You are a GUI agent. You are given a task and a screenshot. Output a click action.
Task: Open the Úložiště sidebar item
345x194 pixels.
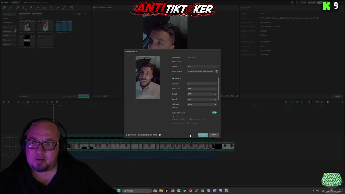(9, 36)
